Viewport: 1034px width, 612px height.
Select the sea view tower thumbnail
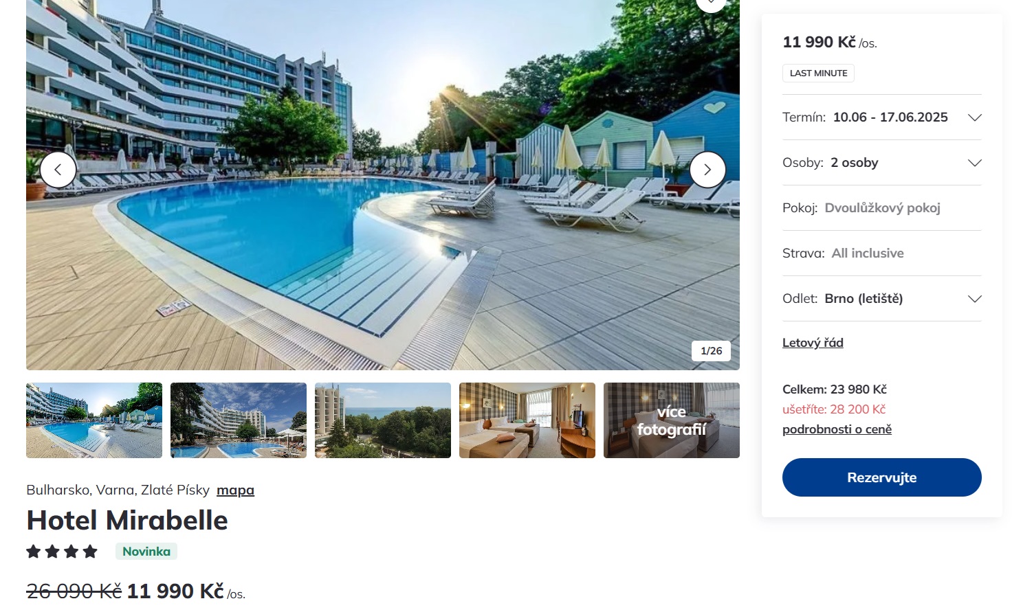coord(383,420)
